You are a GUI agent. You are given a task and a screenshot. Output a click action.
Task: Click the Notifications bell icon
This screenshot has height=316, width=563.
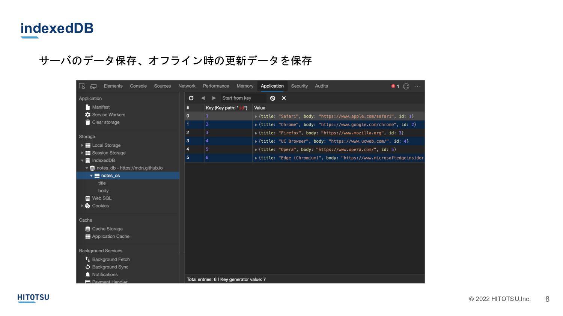point(87,274)
